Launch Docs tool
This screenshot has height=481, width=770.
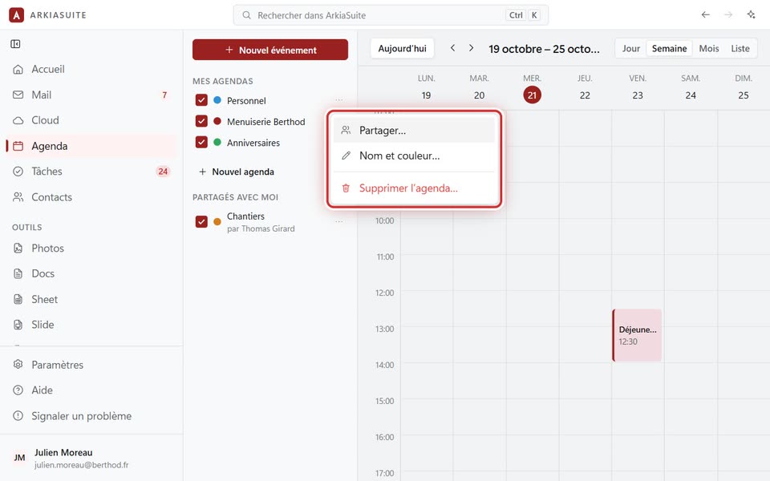tap(91, 273)
